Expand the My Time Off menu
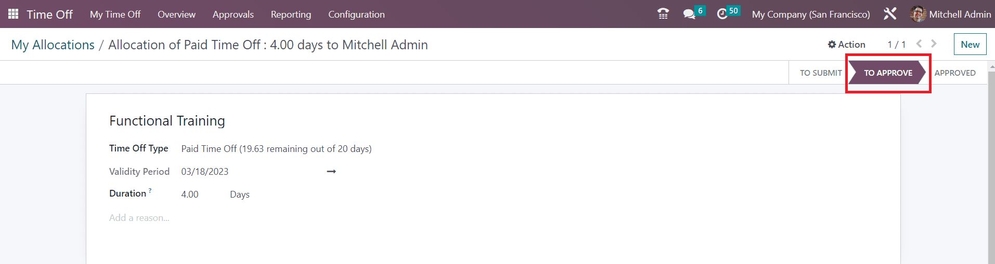This screenshot has height=264, width=995. [115, 15]
